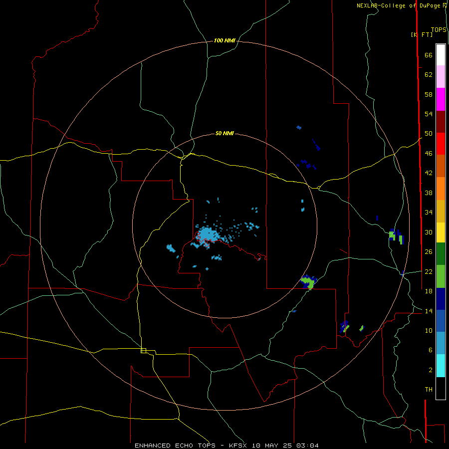Click the legend value 38

(x=429, y=193)
